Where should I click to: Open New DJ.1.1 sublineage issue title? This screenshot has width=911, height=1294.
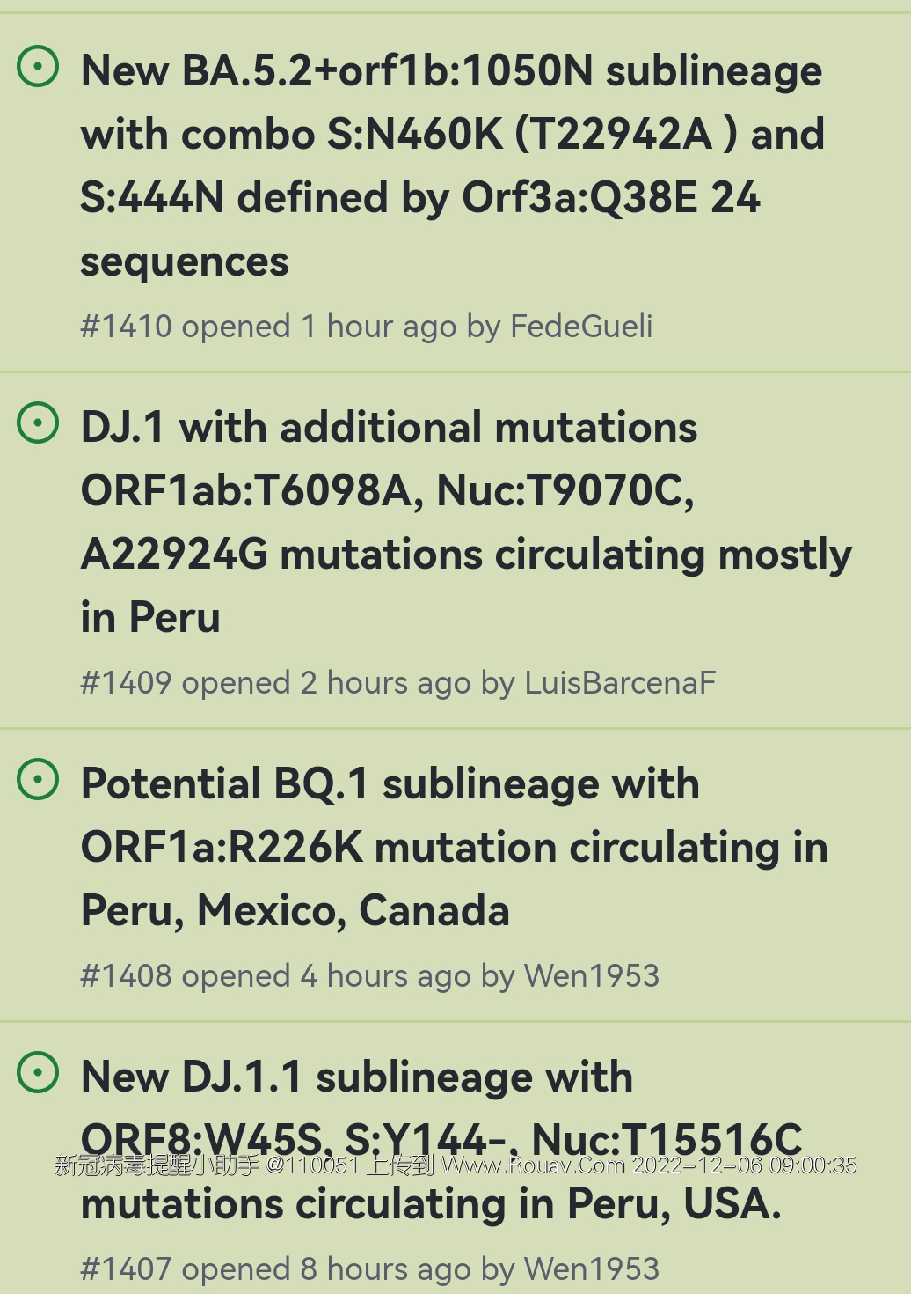point(356,1077)
